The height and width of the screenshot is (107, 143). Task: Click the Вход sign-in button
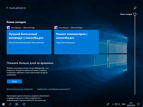pyautogui.click(x=14, y=81)
